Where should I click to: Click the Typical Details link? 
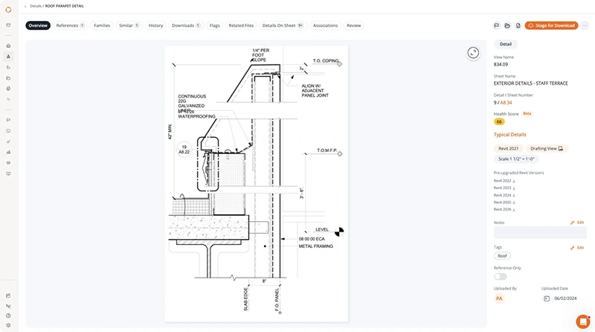(x=509, y=135)
